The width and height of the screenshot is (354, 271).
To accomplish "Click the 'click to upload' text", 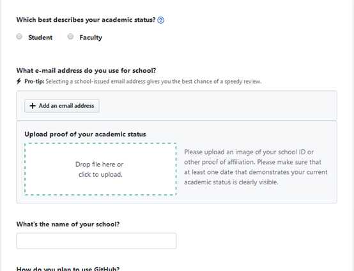I will pos(100,174).
